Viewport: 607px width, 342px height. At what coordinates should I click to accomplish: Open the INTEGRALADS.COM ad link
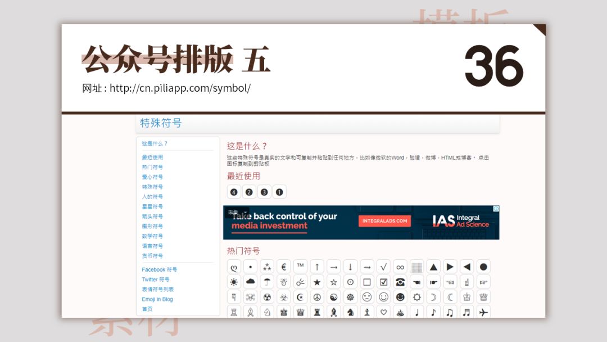tap(385, 220)
